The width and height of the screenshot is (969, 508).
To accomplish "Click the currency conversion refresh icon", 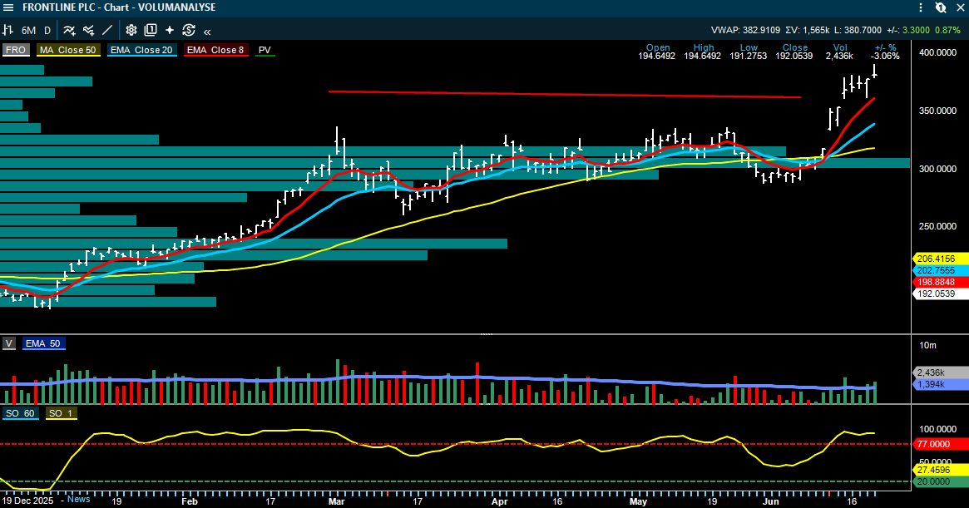I will [x=189, y=30].
